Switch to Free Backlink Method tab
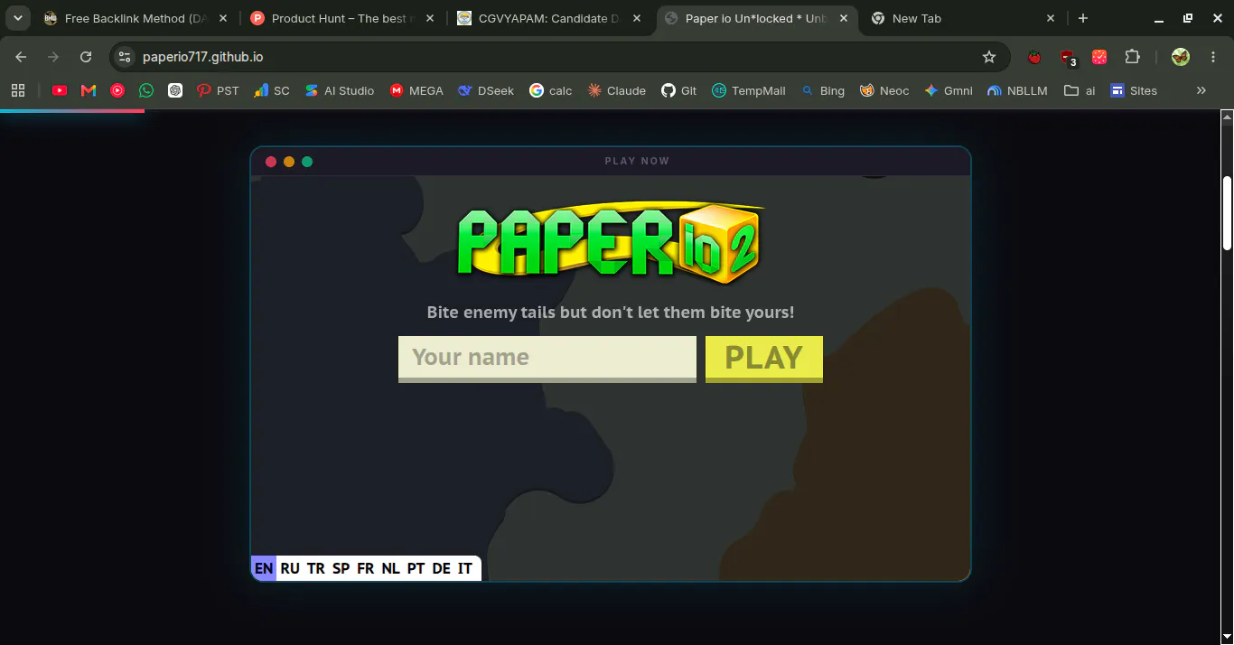The width and height of the screenshot is (1234, 645). click(x=136, y=18)
